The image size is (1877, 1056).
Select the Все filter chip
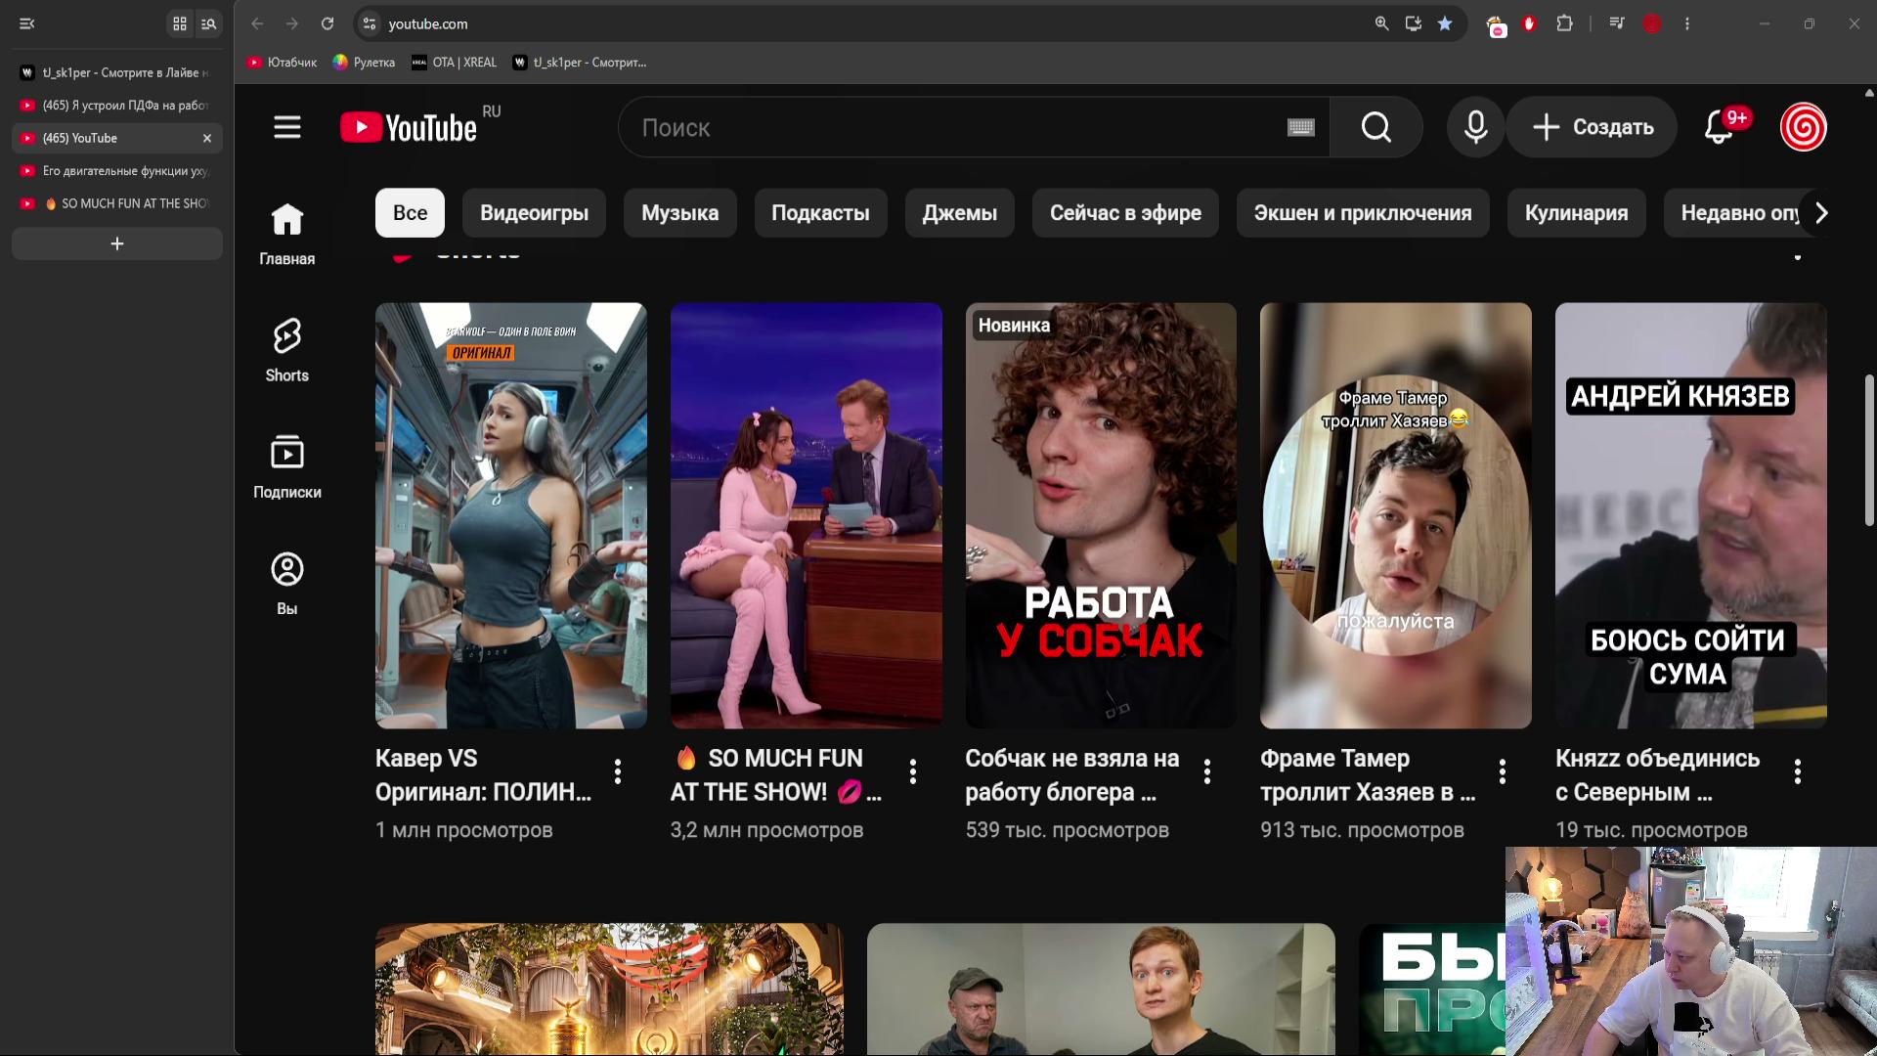click(410, 213)
